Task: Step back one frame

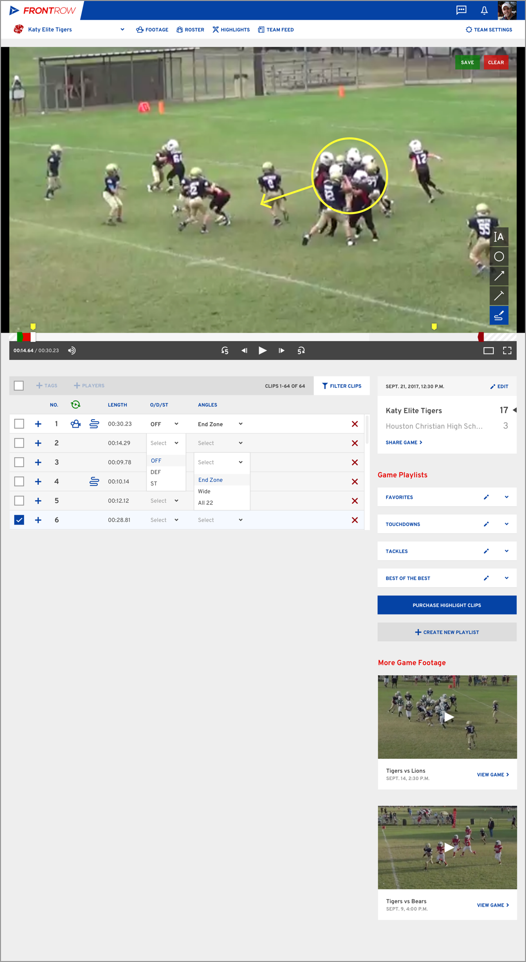Action: pyautogui.click(x=244, y=350)
